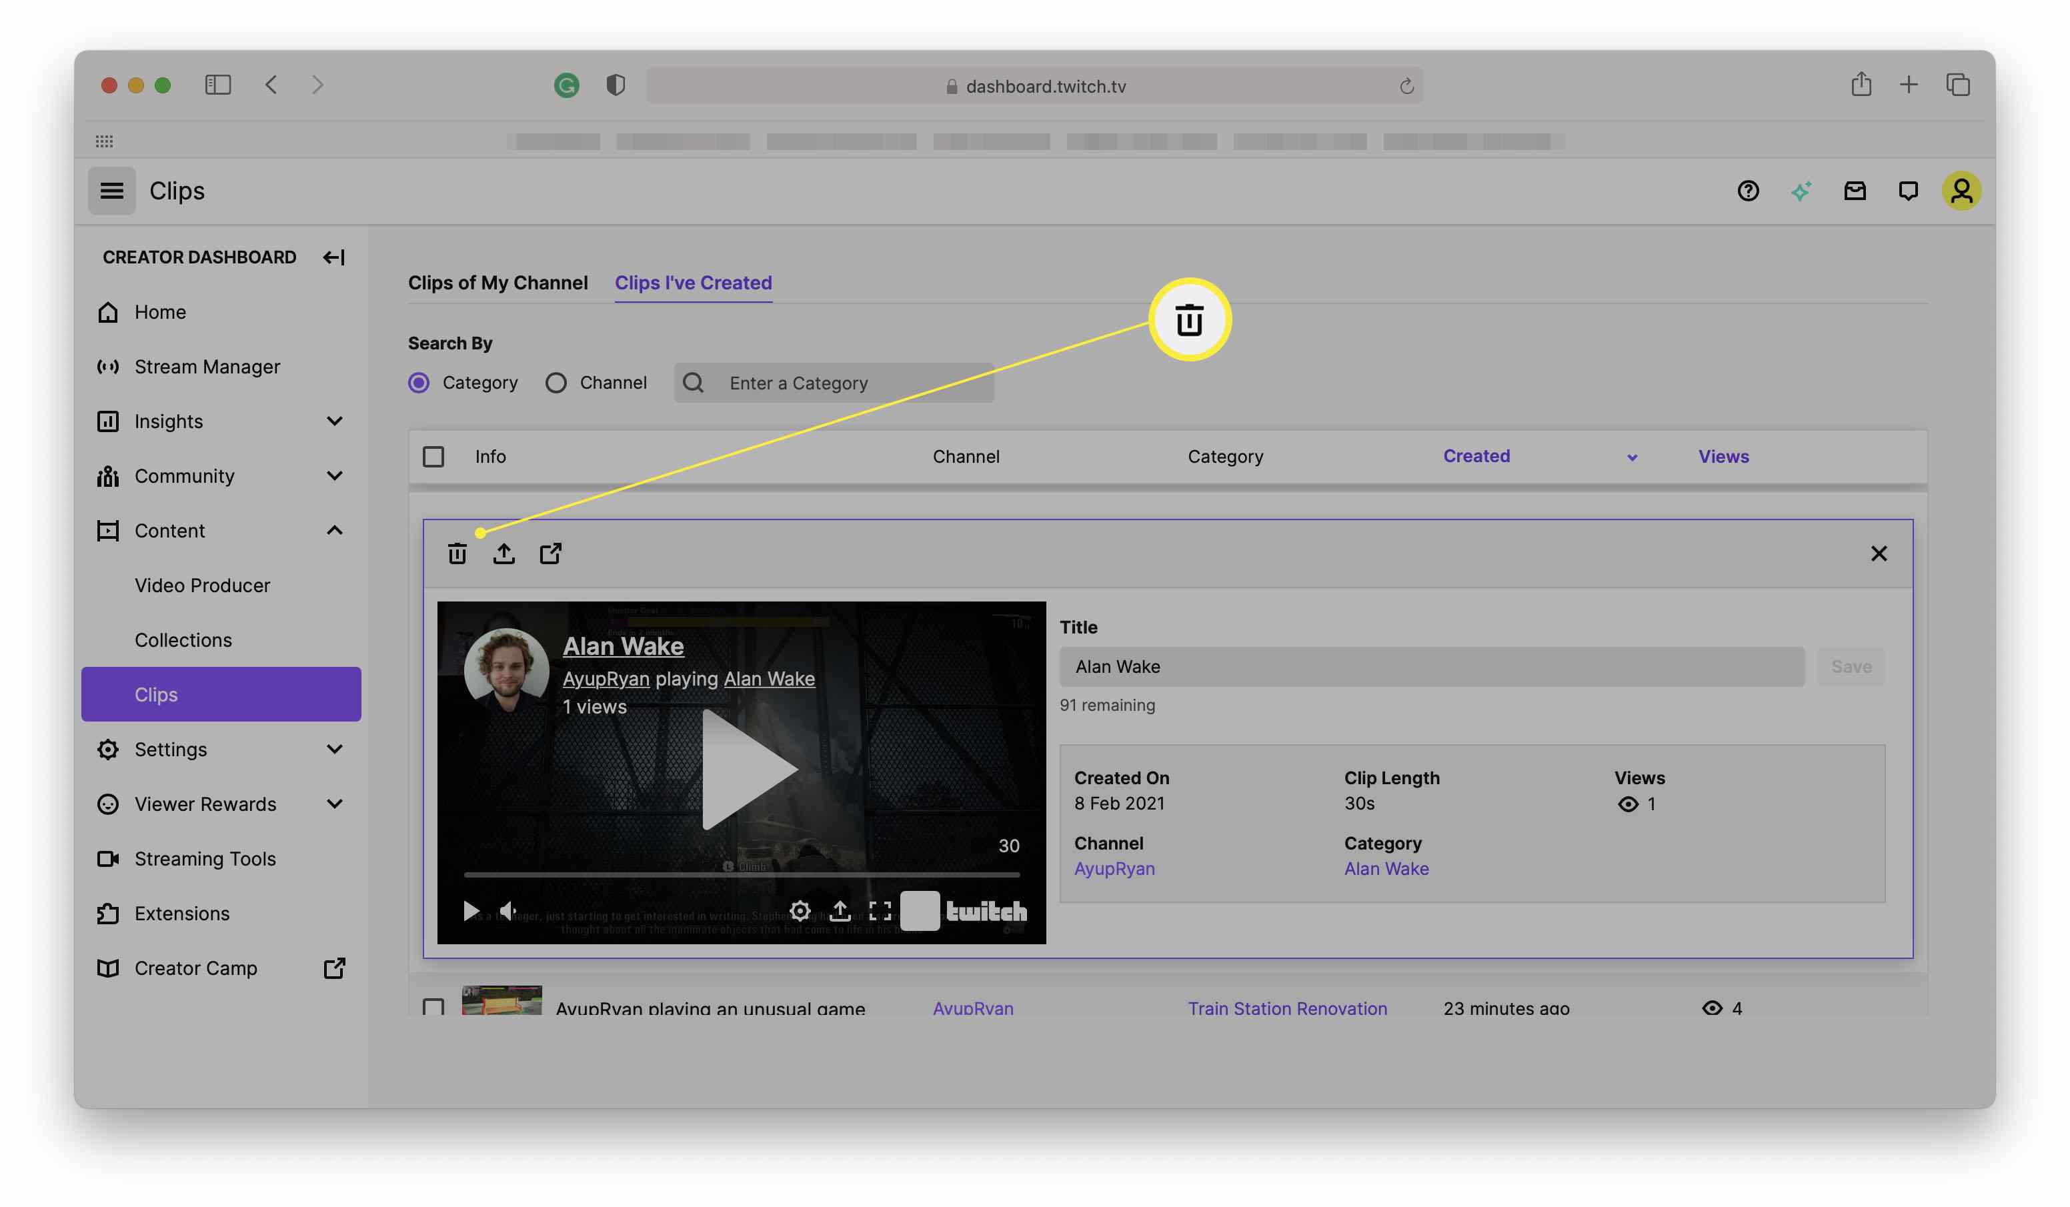This screenshot has width=2070, height=1207.
Task: Click the Save title button
Action: click(x=1851, y=666)
